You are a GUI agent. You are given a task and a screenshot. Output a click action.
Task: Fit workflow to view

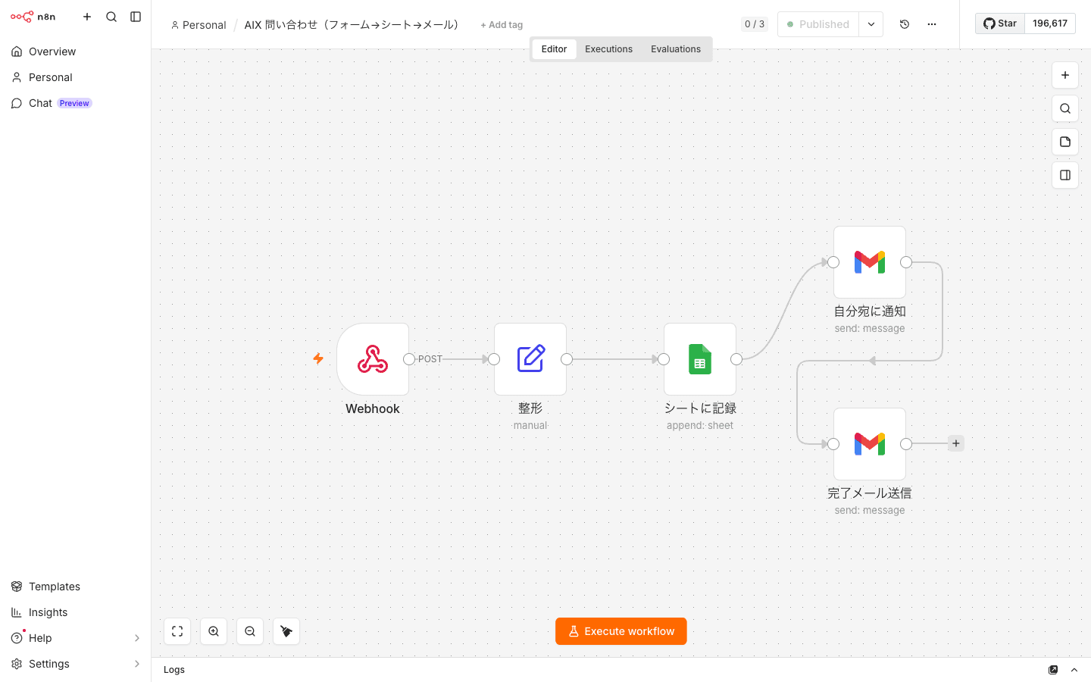click(x=177, y=631)
